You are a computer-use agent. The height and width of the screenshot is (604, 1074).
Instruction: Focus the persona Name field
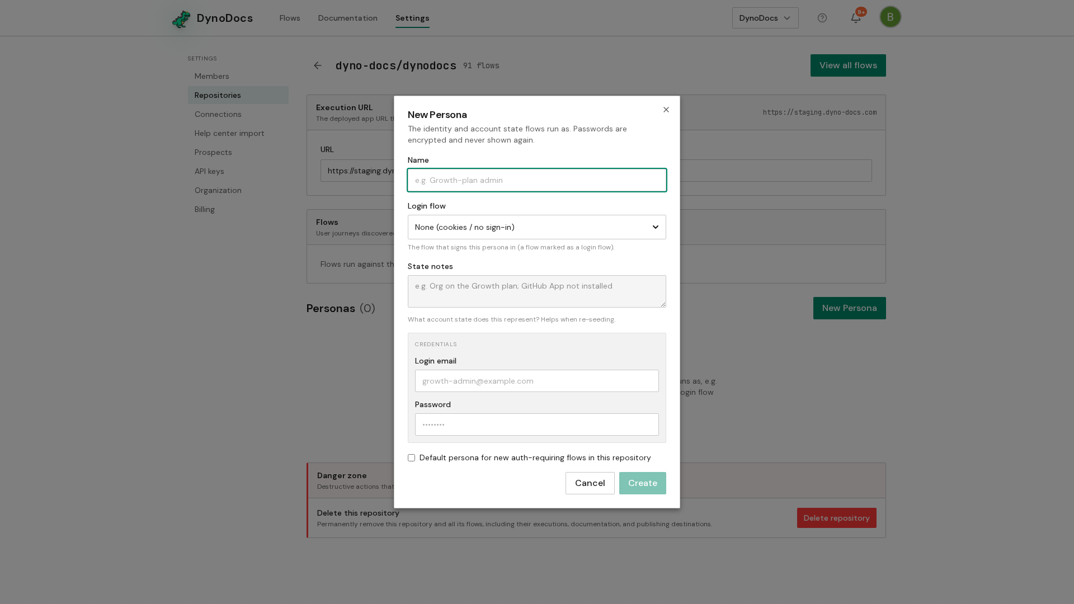537,180
